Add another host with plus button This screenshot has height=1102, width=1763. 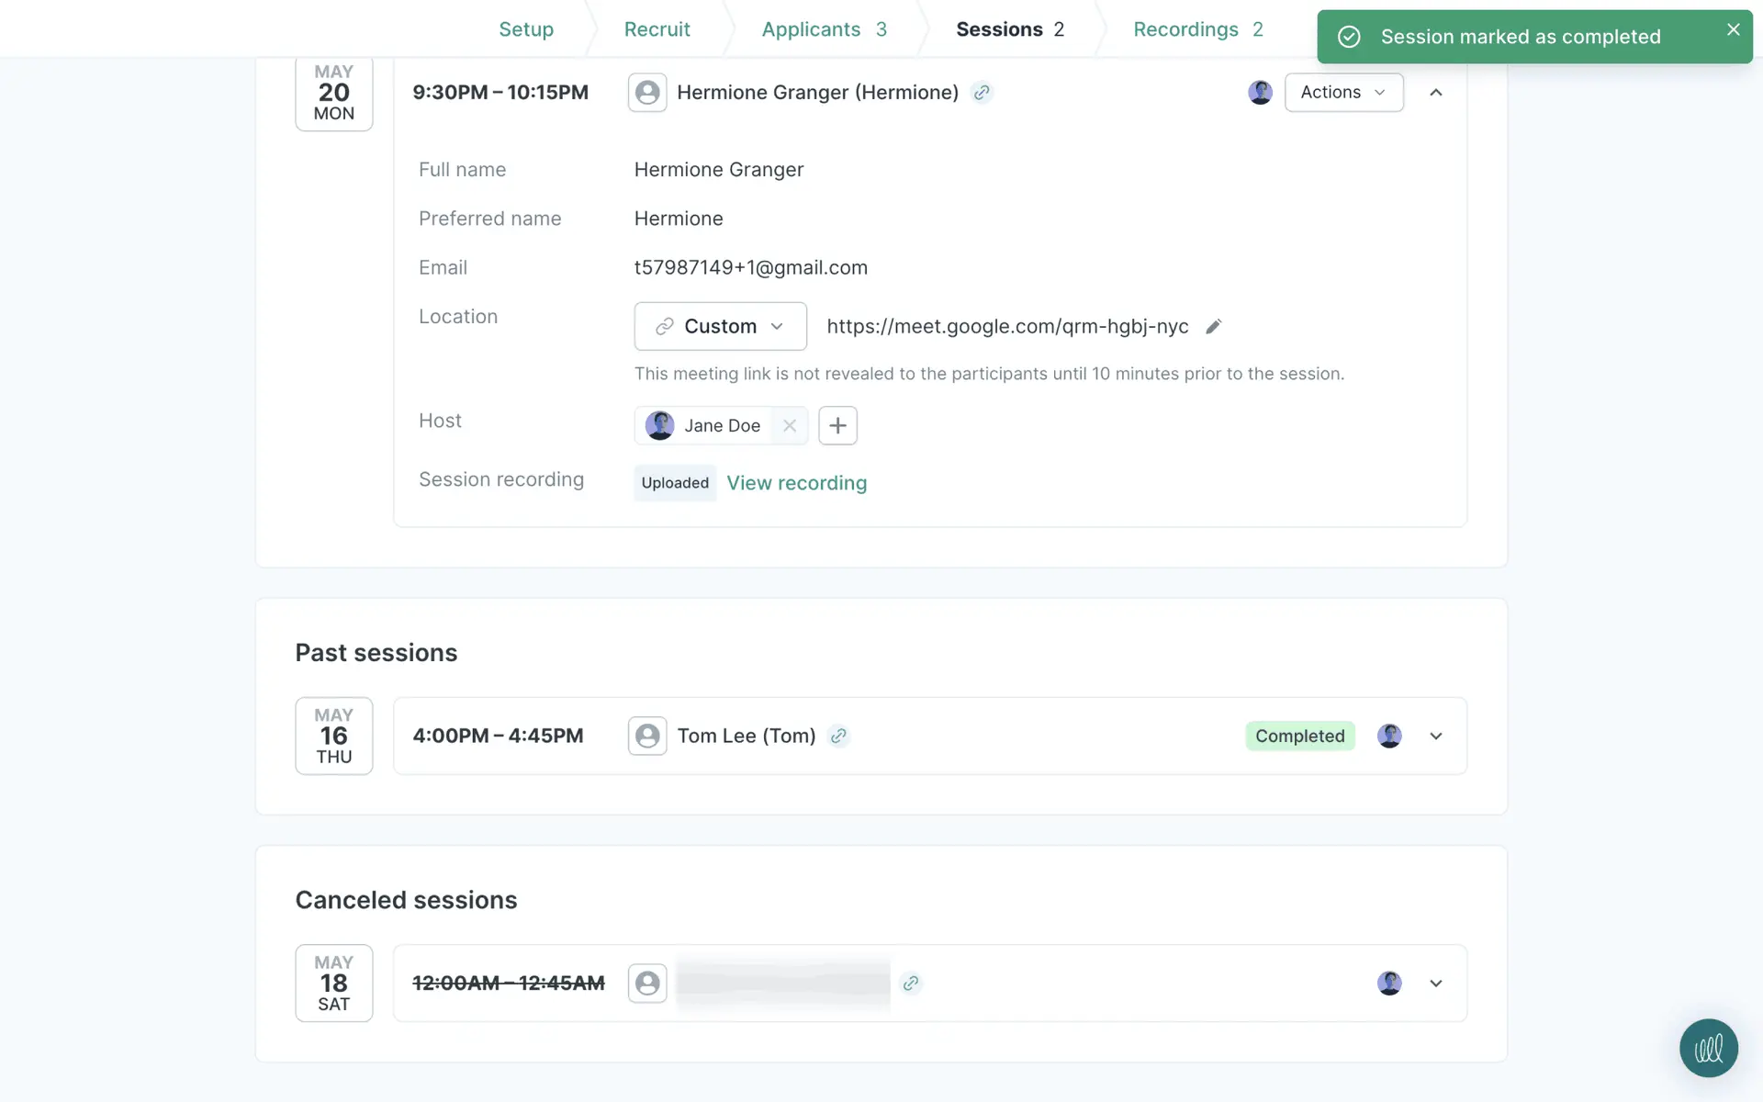coord(837,425)
